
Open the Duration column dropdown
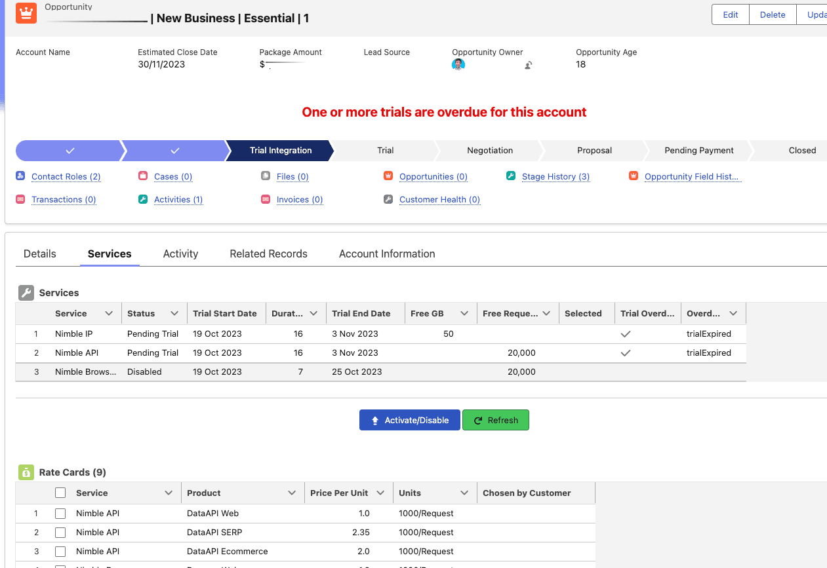click(313, 313)
